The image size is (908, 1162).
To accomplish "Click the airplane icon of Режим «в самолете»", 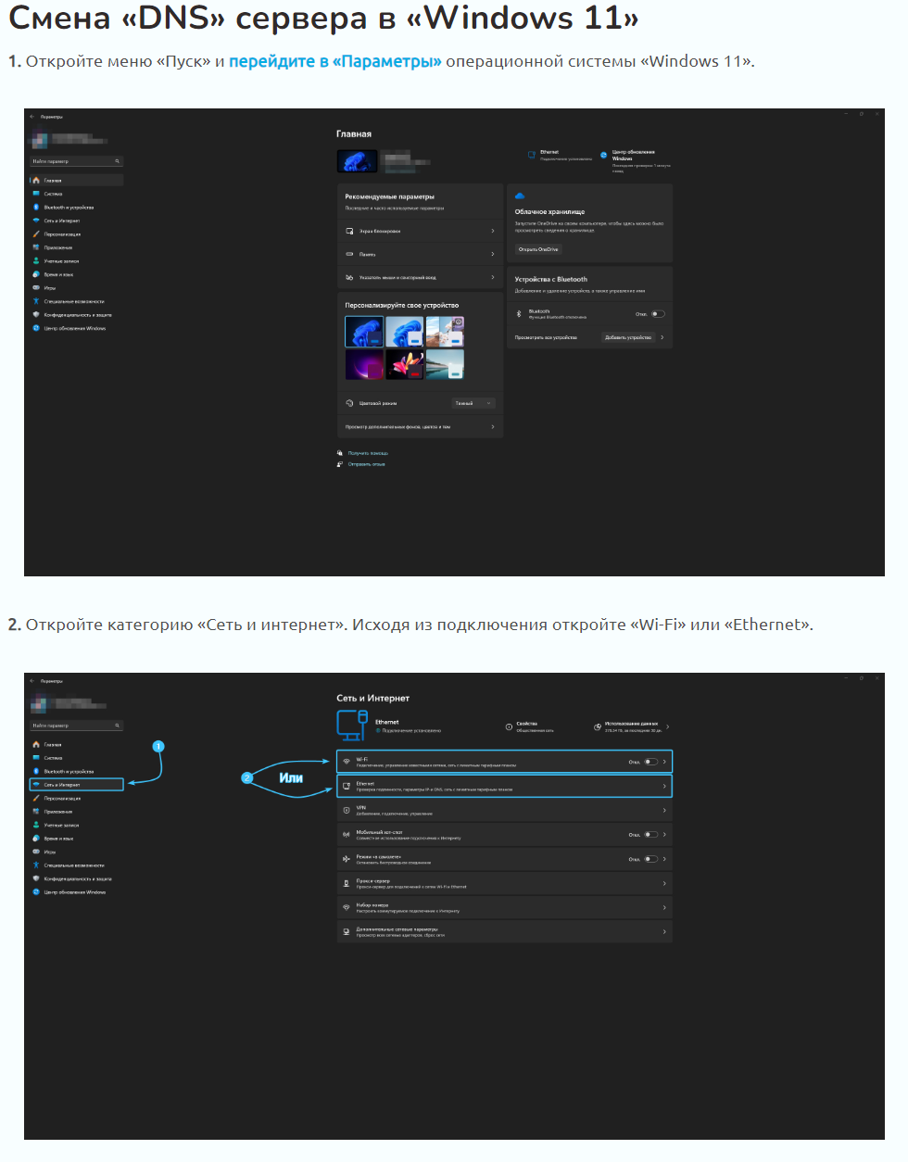I will pyautogui.click(x=347, y=859).
